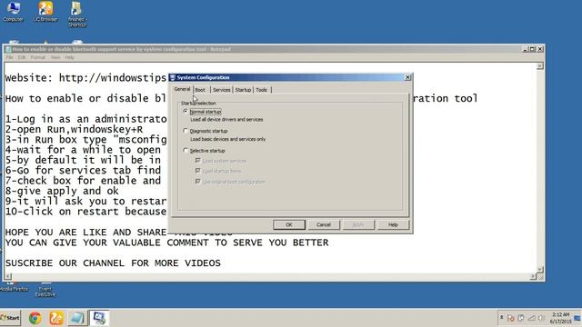Switch to the General tab
Screen dimensions: 582x327
[x=182, y=89]
